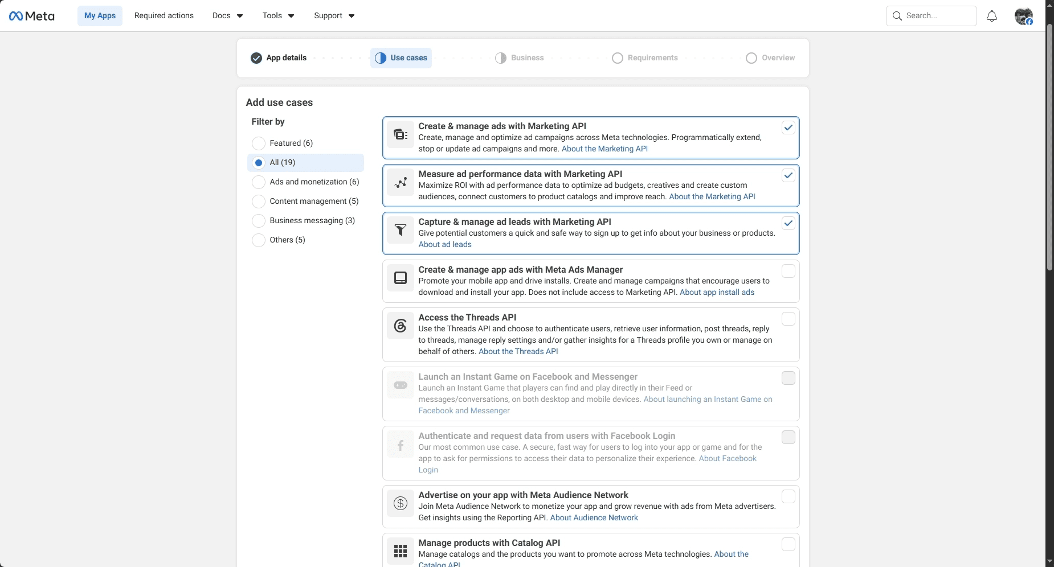Go to the Overview step
Screen dimensions: 1054x567
tap(771, 58)
